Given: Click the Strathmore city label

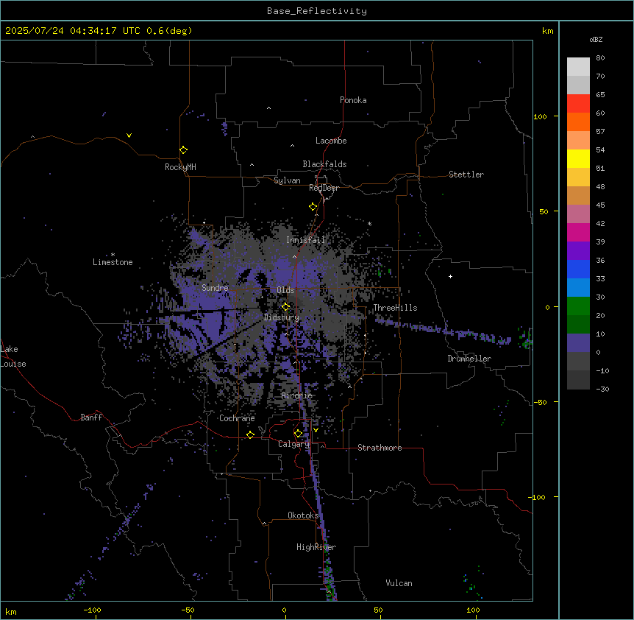Looking at the screenshot, I should (x=380, y=448).
